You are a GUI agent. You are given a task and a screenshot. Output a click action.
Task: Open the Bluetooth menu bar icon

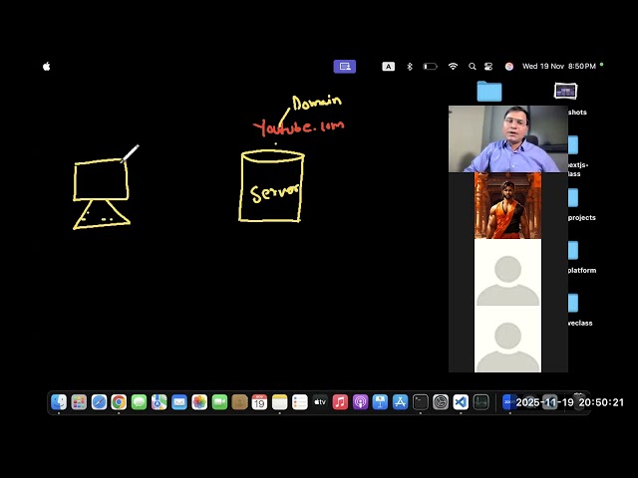click(x=410, y=67)
